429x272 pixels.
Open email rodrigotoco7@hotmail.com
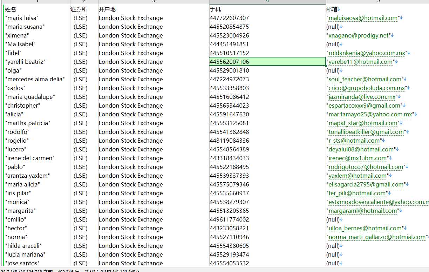coord(366,167)
